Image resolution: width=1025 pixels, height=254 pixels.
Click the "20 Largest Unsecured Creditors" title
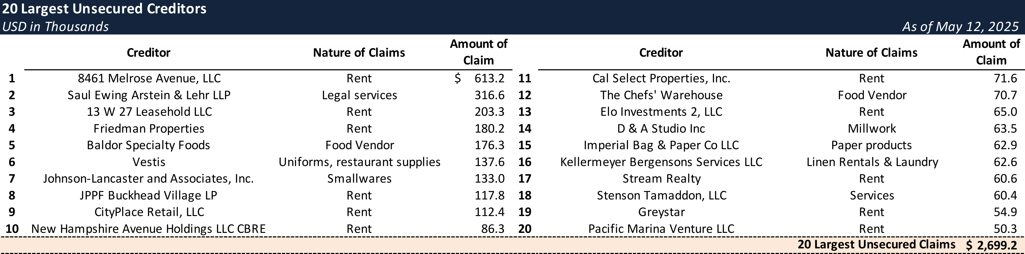click(104, 9)
